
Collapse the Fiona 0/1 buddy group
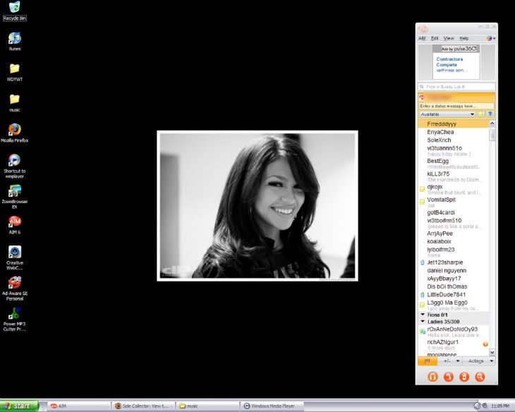[423, 314]
